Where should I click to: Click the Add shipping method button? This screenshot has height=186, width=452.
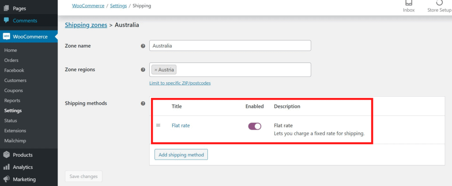click(x=181, y=155)
